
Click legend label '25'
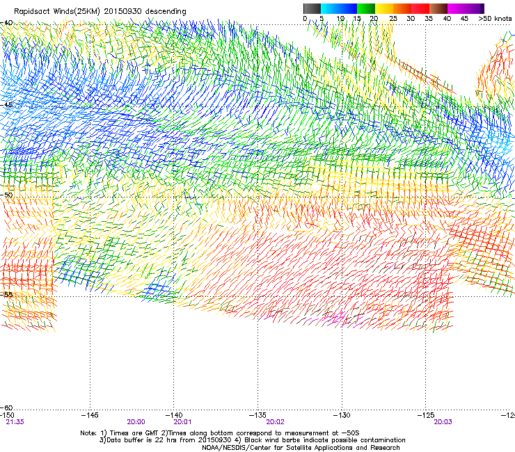393,19
